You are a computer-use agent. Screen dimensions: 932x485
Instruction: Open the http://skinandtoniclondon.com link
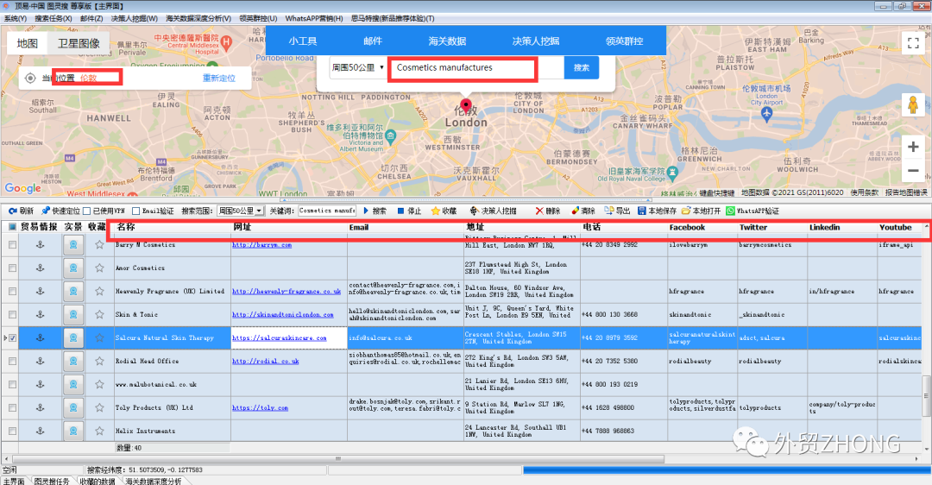click(x=282, y=314)
